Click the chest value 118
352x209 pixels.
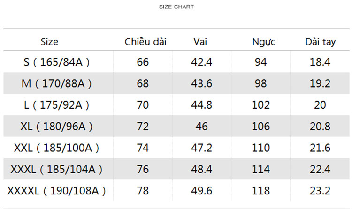260,191
